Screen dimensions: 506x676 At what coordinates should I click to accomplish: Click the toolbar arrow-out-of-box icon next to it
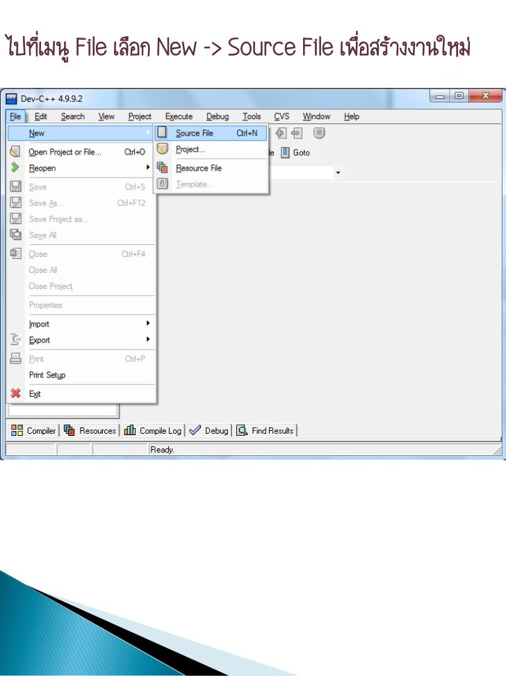[x=297, y=133]
